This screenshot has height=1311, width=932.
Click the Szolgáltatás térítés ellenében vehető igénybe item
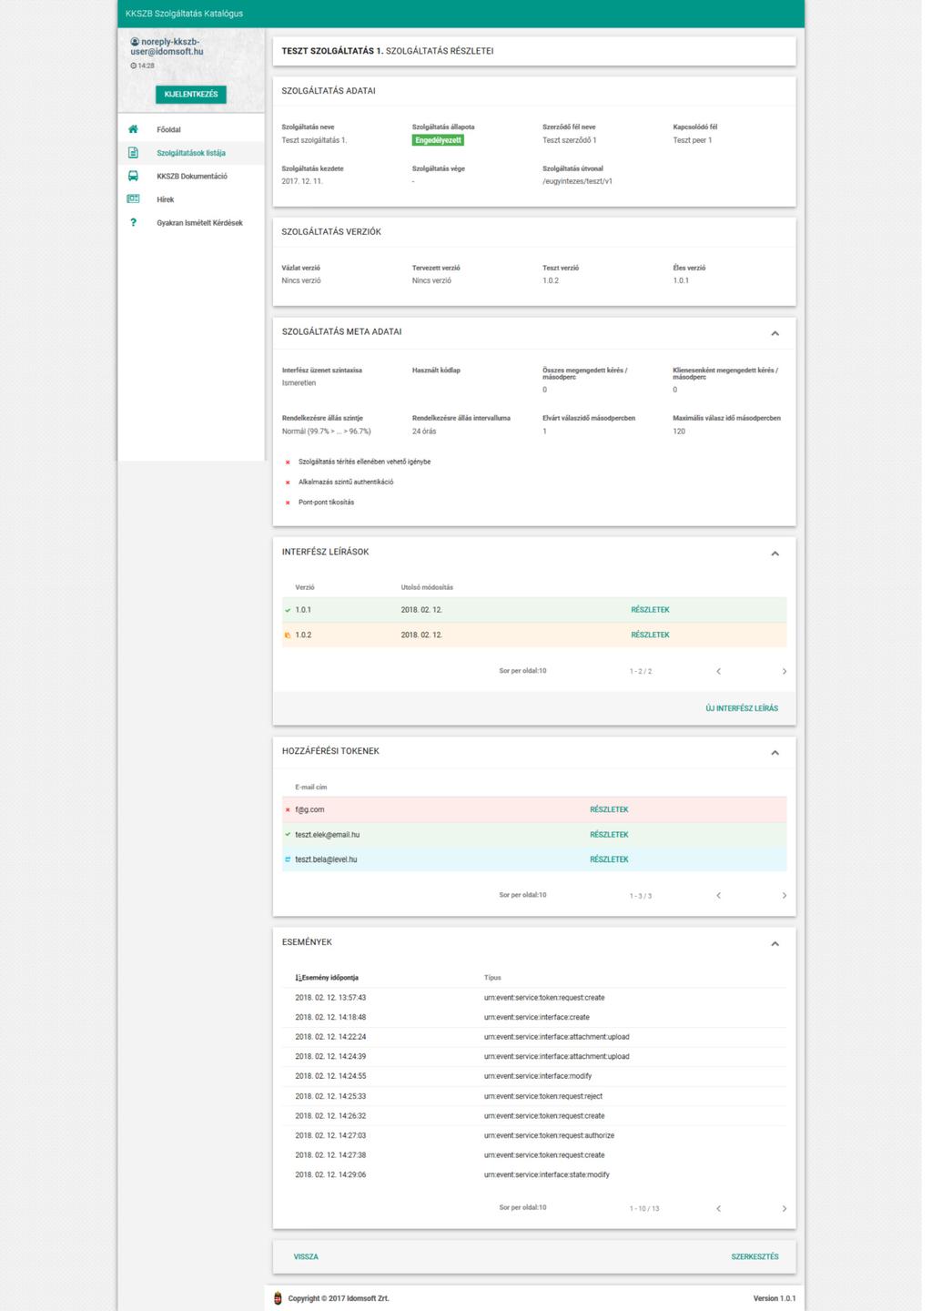click(364, 462)
